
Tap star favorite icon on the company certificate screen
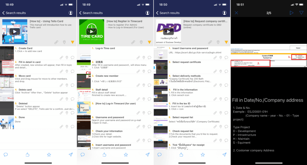203,155
